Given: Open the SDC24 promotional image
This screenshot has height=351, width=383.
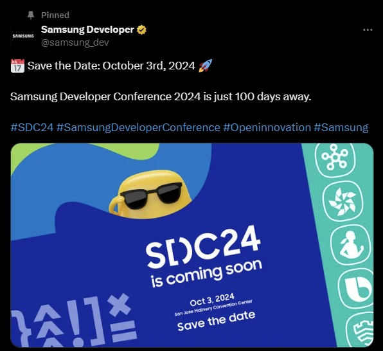Looking at the screenshot, I should click(192, 245).
